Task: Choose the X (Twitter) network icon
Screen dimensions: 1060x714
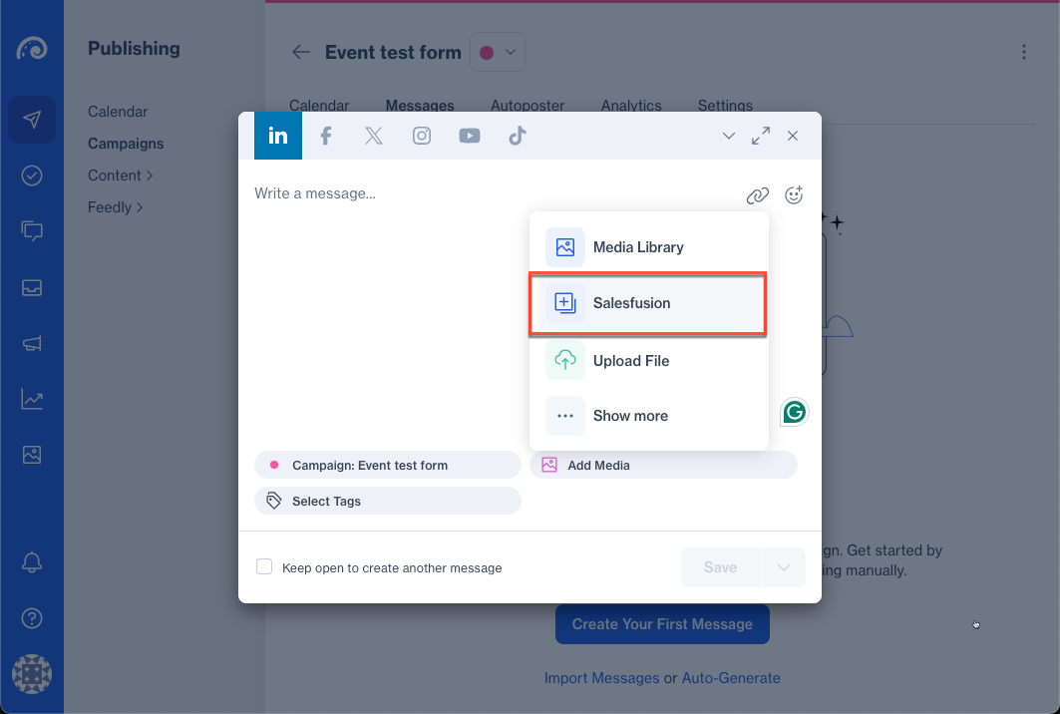Action: 374,136
